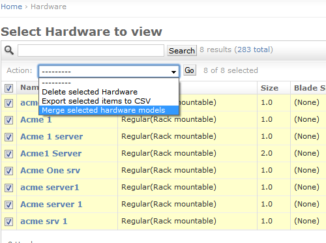Open the acme srv 1 hardware link
This screenshot has height=243, width=326.
[x=44, y=222]
